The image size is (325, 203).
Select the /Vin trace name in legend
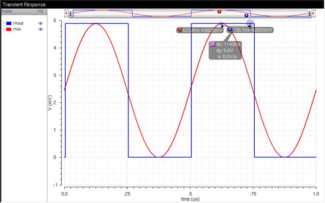[17, 30]
